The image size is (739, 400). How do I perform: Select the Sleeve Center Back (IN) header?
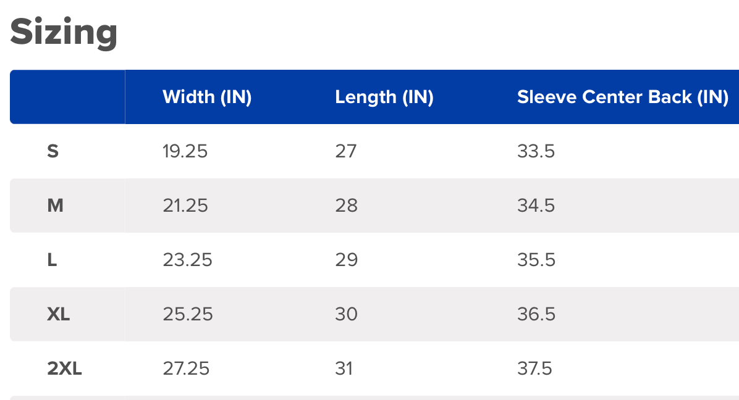(623, 97)
